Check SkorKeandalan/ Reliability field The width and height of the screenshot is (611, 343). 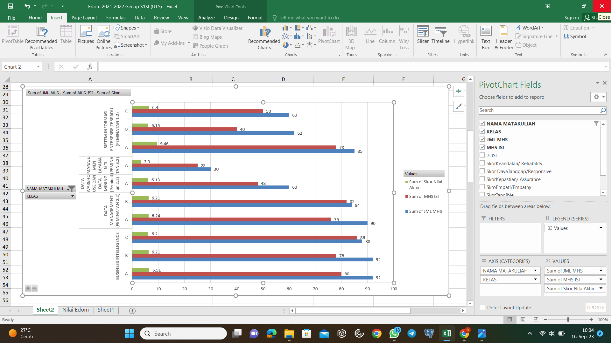[482, 163]
